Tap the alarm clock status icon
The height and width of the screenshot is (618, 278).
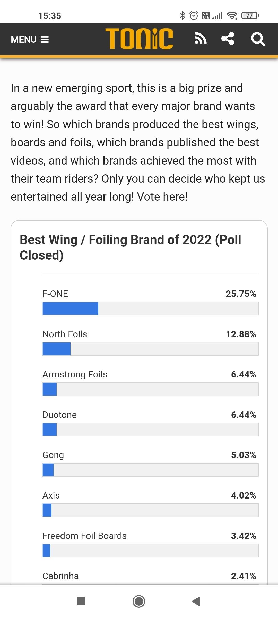coord(194,16)
